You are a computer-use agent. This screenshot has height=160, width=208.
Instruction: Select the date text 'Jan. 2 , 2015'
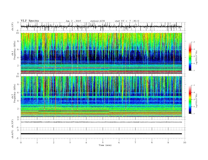pyautogui.click(x=73, y=21)
